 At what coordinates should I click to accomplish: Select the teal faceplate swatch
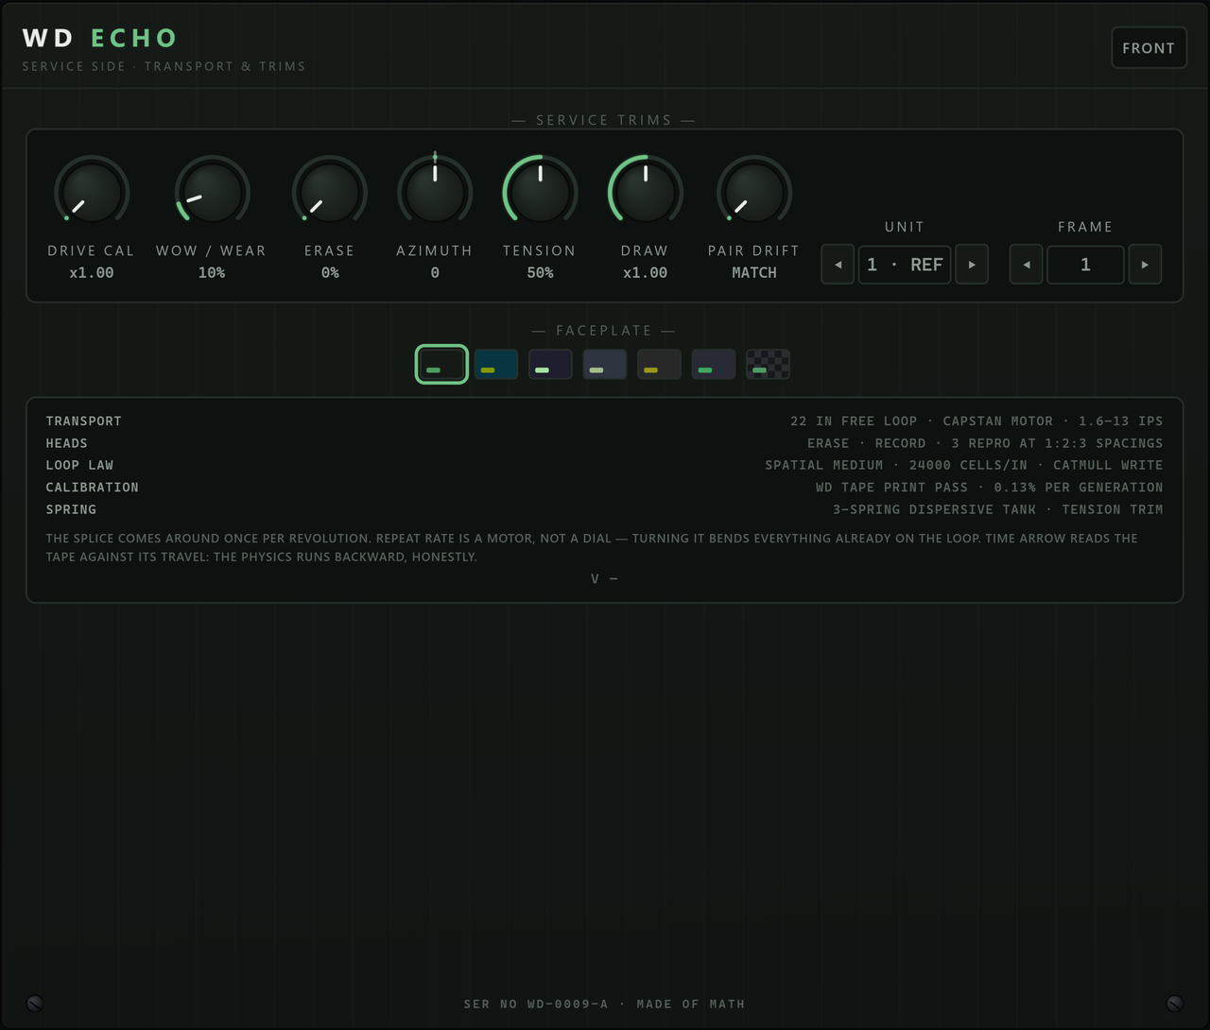click(x=496, y=365)
